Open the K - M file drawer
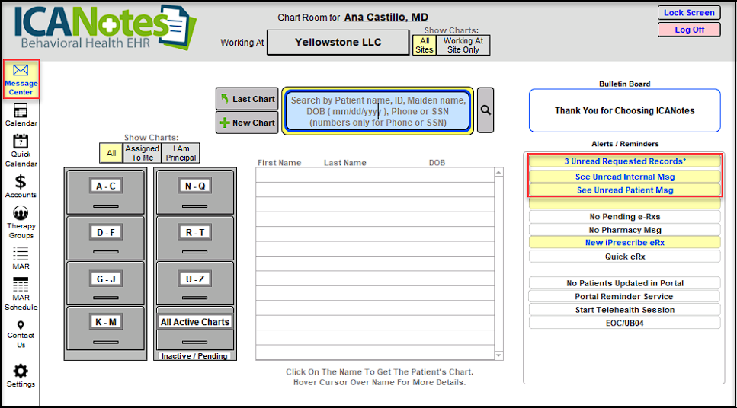Viewport: 737px width, 408px height. coord(106,328)
